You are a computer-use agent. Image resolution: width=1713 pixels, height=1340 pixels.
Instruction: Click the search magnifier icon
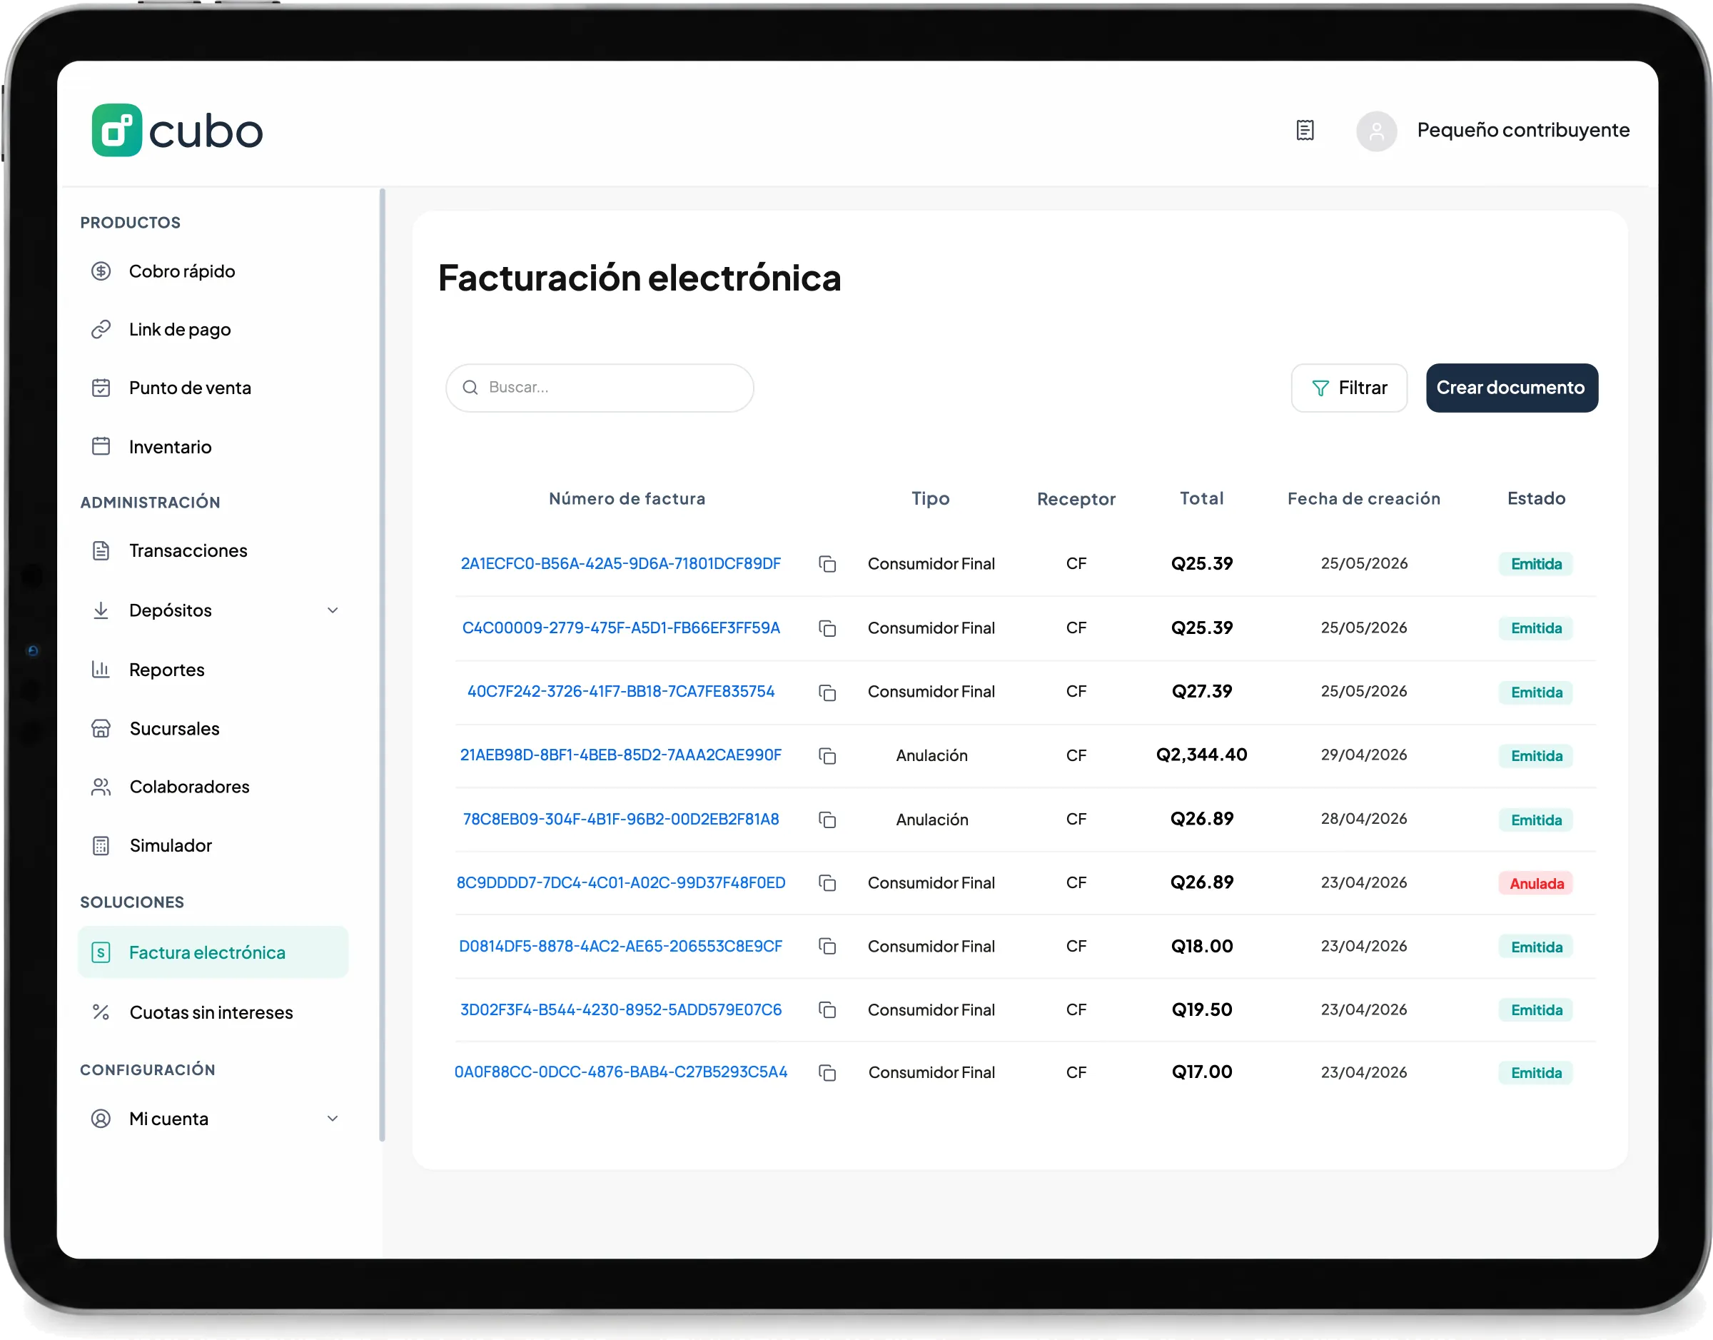click(x=470, y=388)
